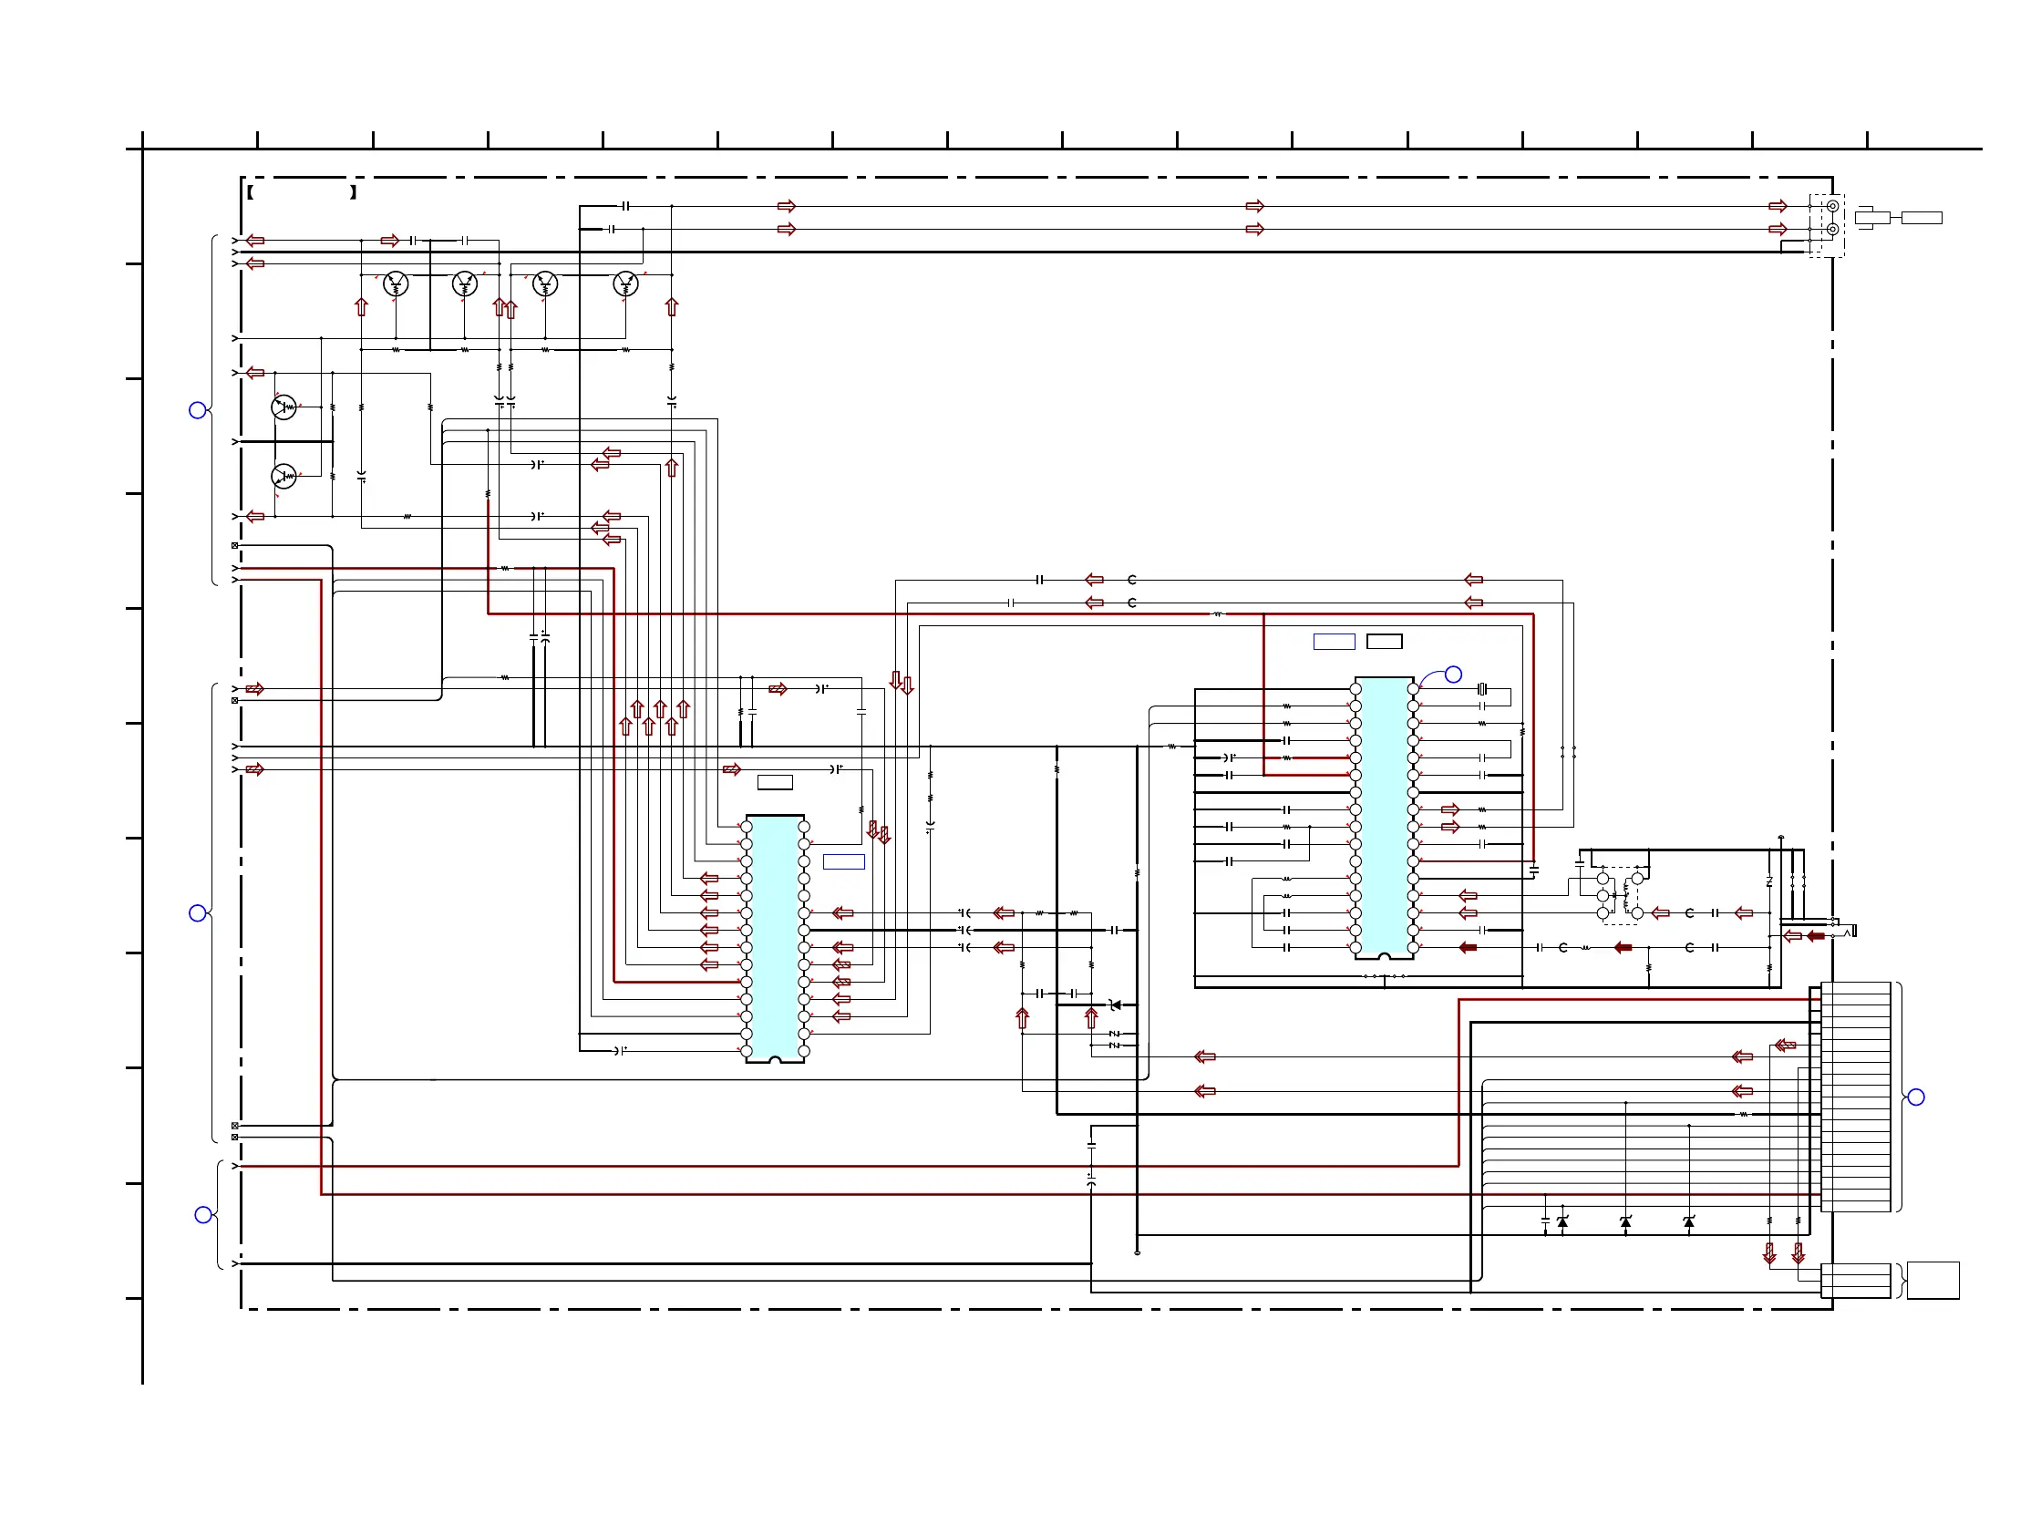Select the blue circle beside the large right connector
The width and height of the screenshot is (2041, 1535).
[1916, 1097]
